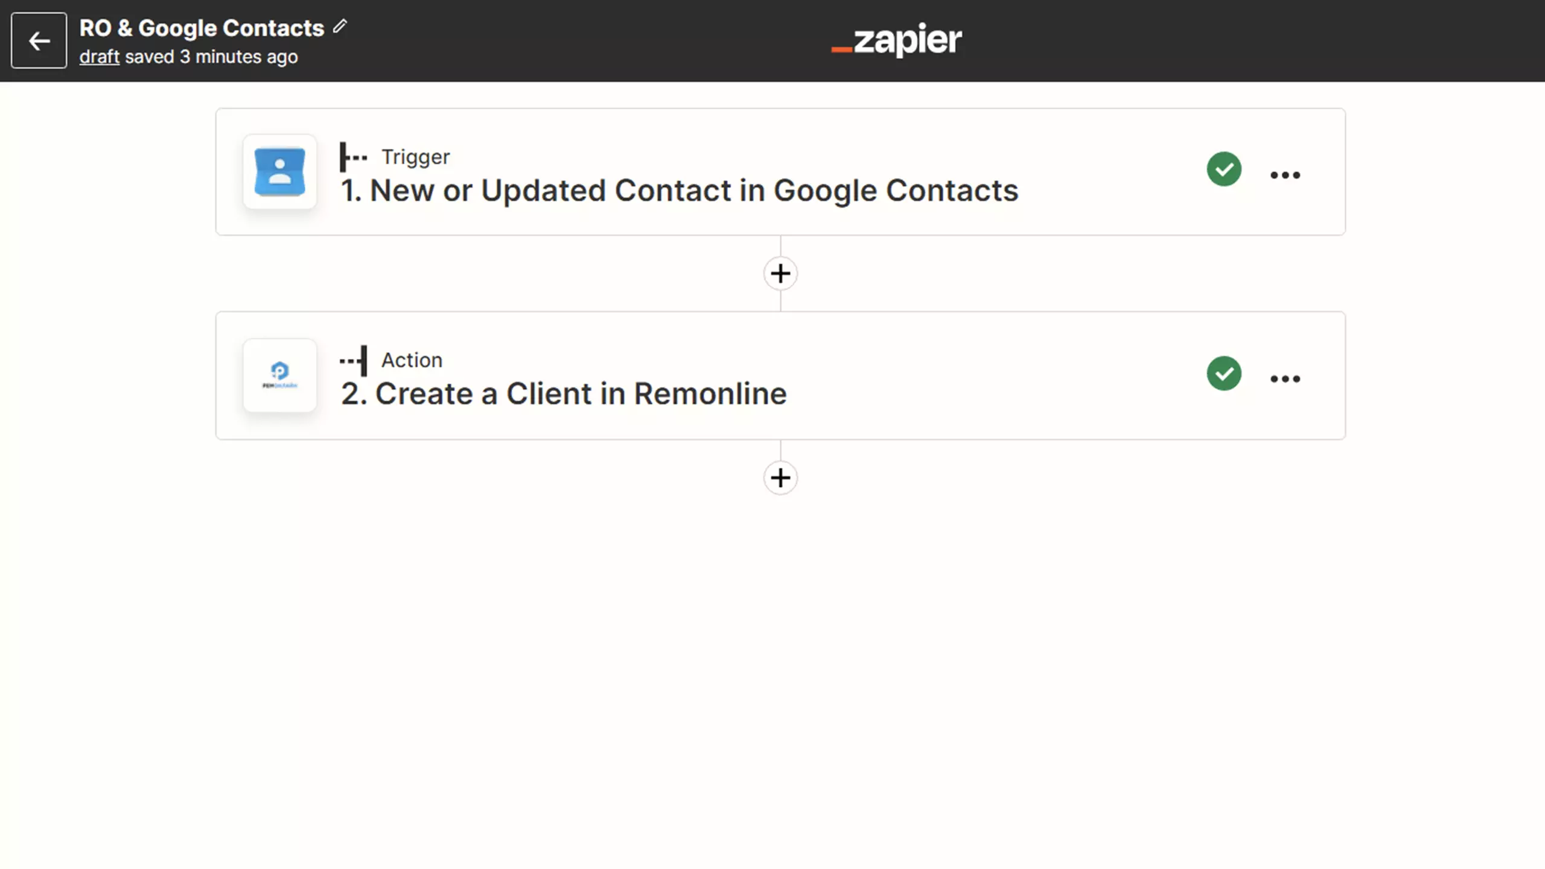Viewport: 1545px width, 869px height.
Task: Add a step after Remonline action
Action: (x=780, y=477)
